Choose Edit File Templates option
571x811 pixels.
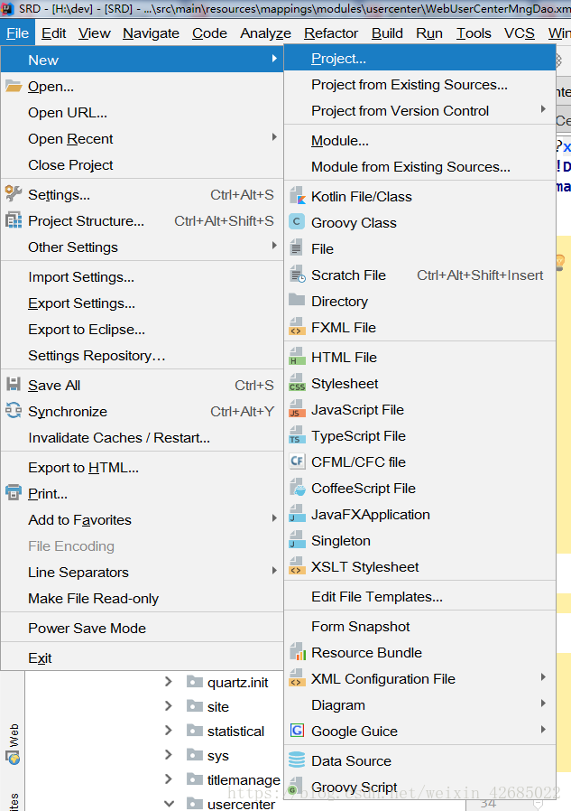pyautogui.click(x=377, y=597)
